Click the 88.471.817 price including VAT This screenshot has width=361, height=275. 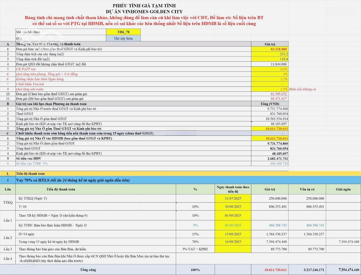(x=269, y=99)
